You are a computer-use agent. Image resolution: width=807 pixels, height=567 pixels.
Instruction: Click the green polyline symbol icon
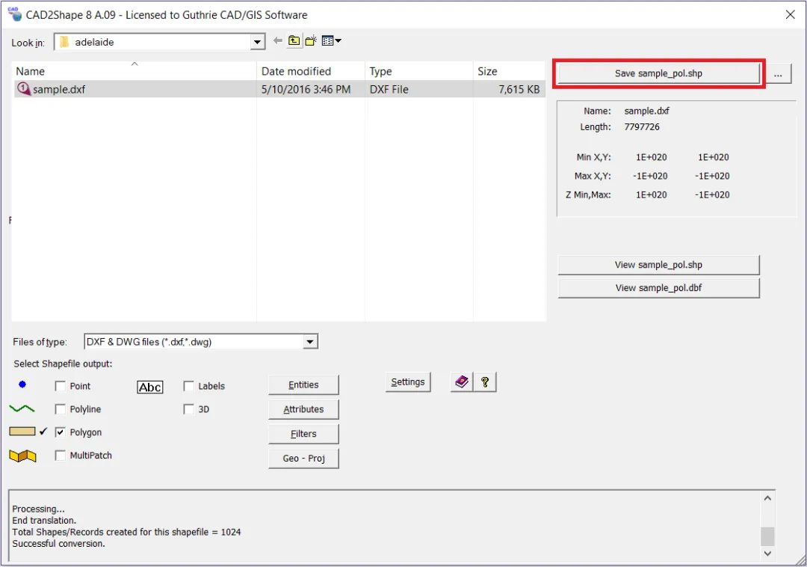click(x=22, y=409)
